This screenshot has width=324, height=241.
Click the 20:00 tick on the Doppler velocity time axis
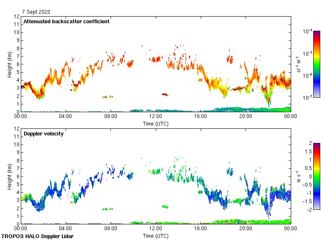[x=245, y=229]
